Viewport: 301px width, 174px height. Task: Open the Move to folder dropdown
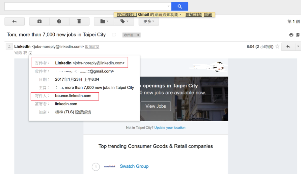(x=104, y=21)
